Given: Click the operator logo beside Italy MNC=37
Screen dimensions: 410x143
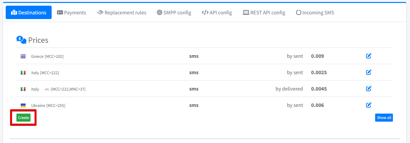Looking at the screenshot, I should 47,89.
